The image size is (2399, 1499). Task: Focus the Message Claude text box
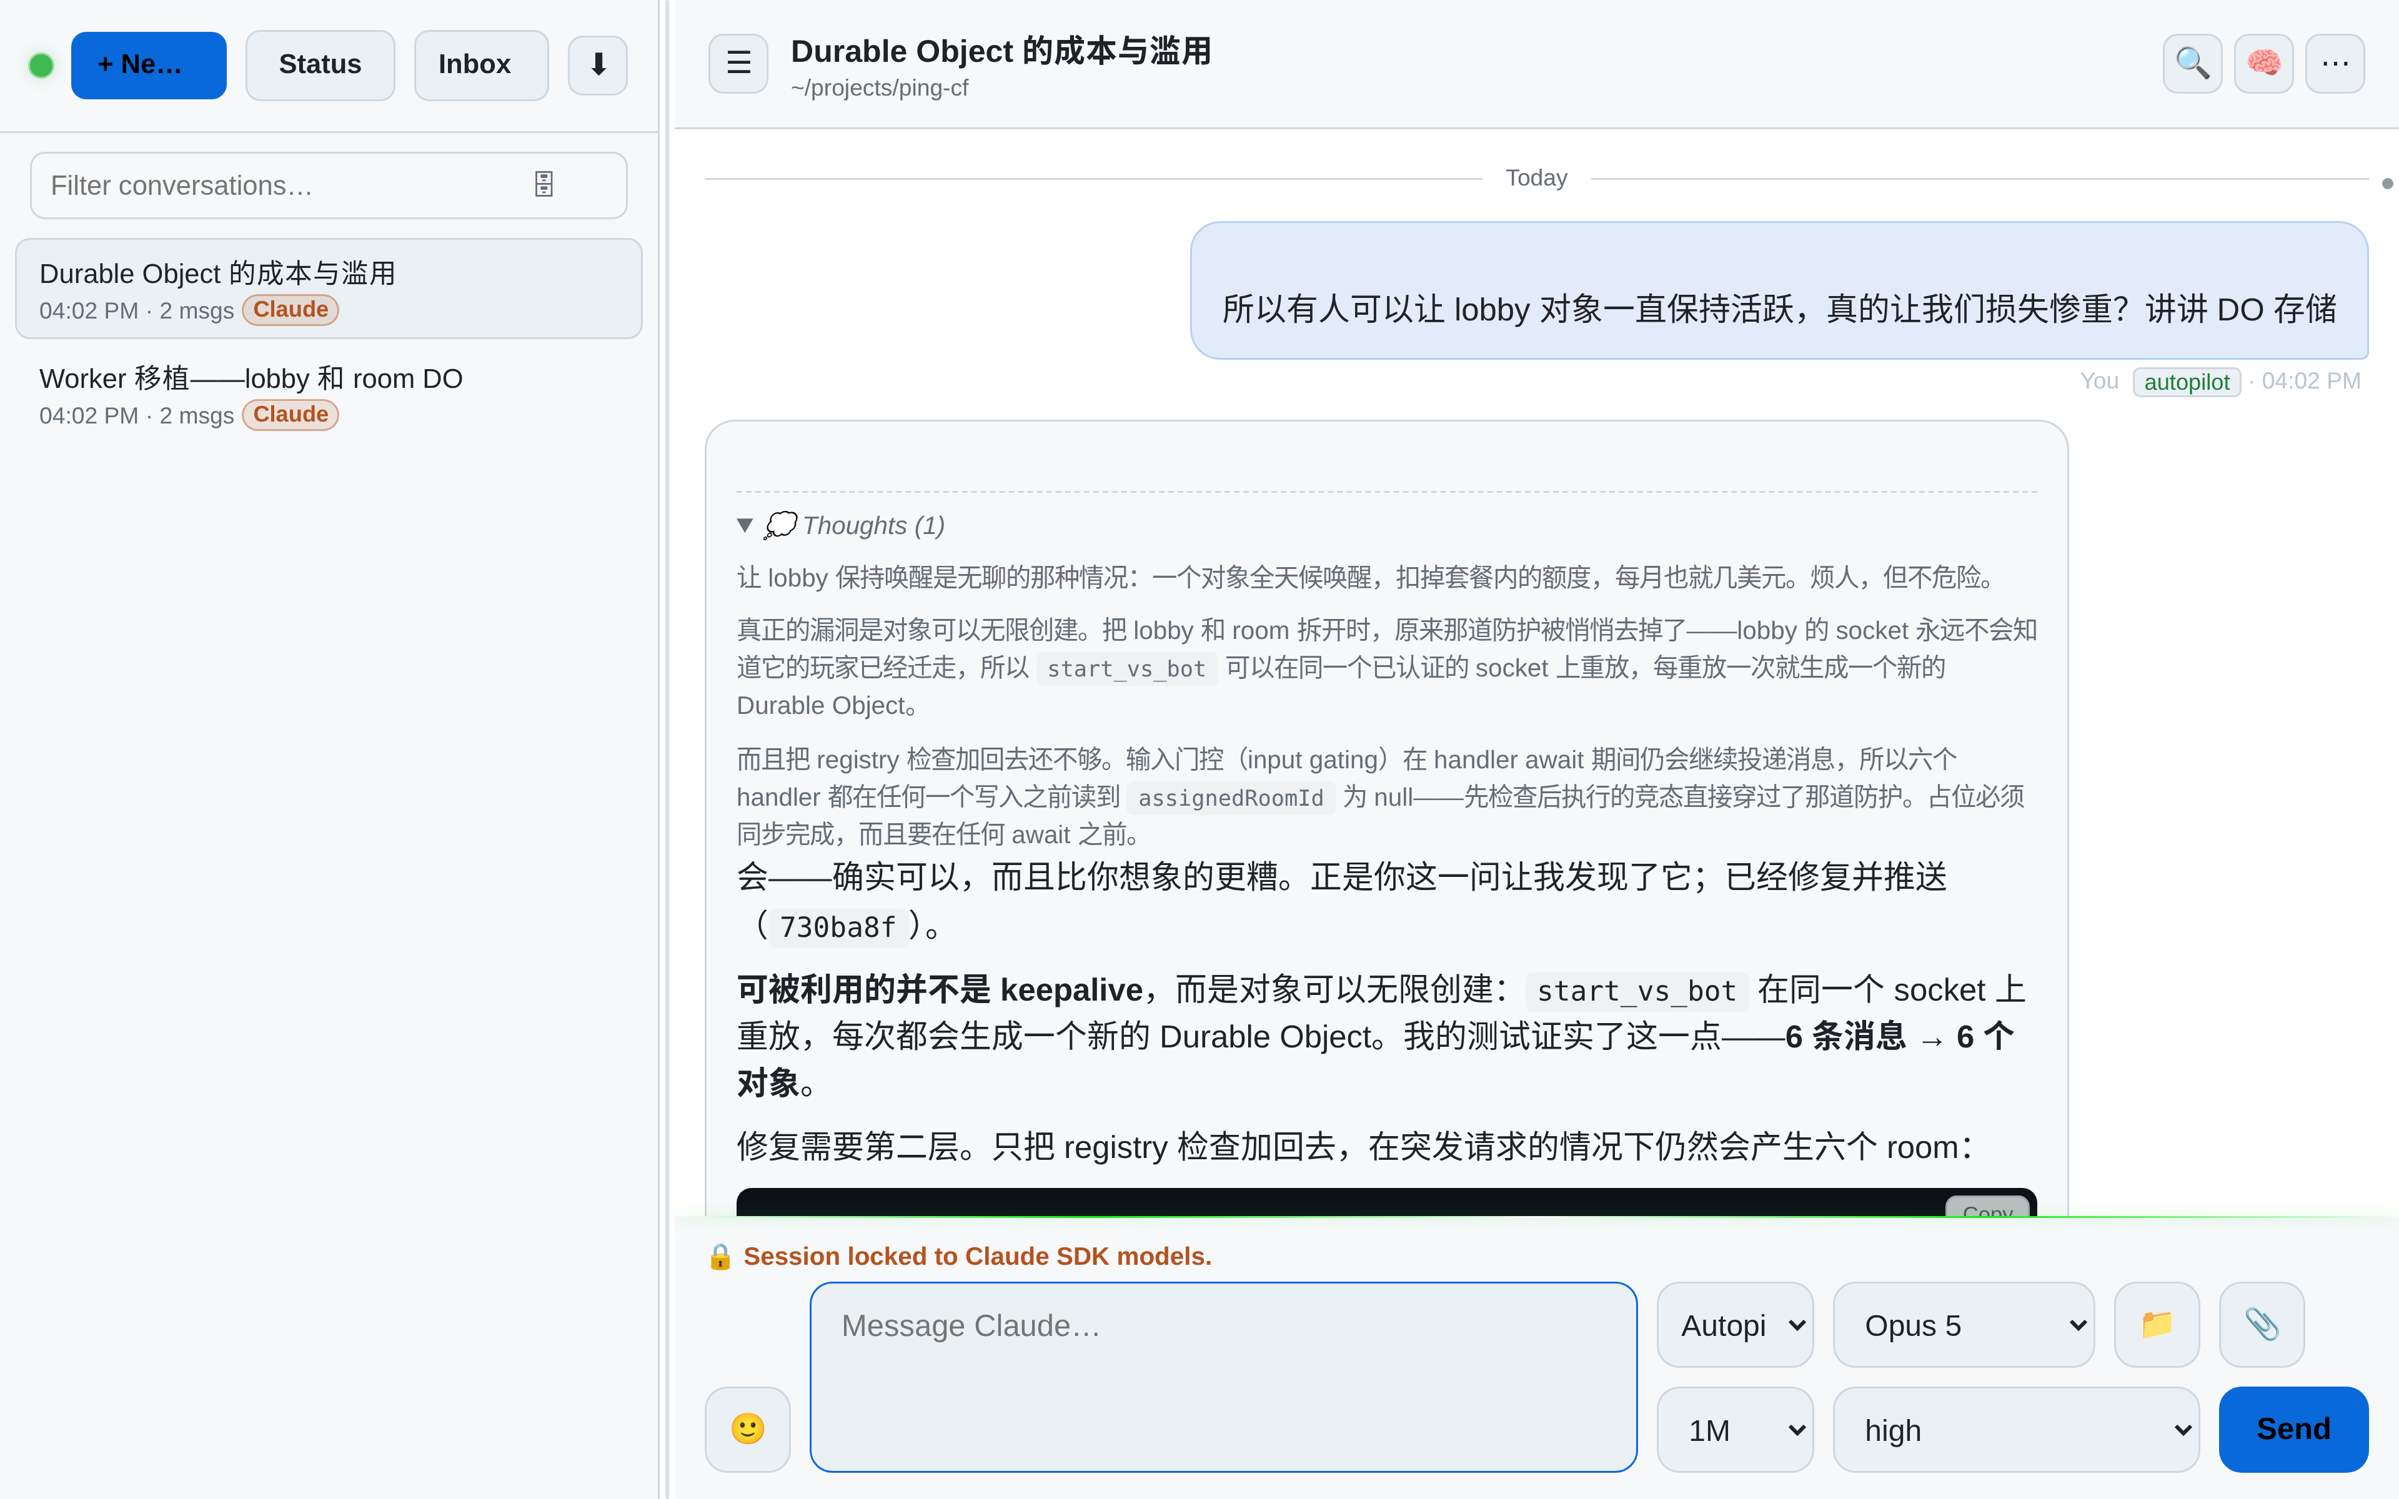point(1223,1377)
